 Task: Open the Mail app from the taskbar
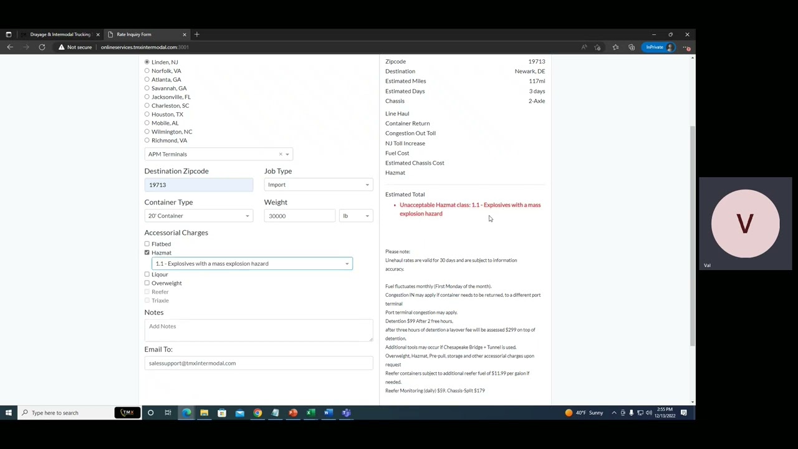239,413
